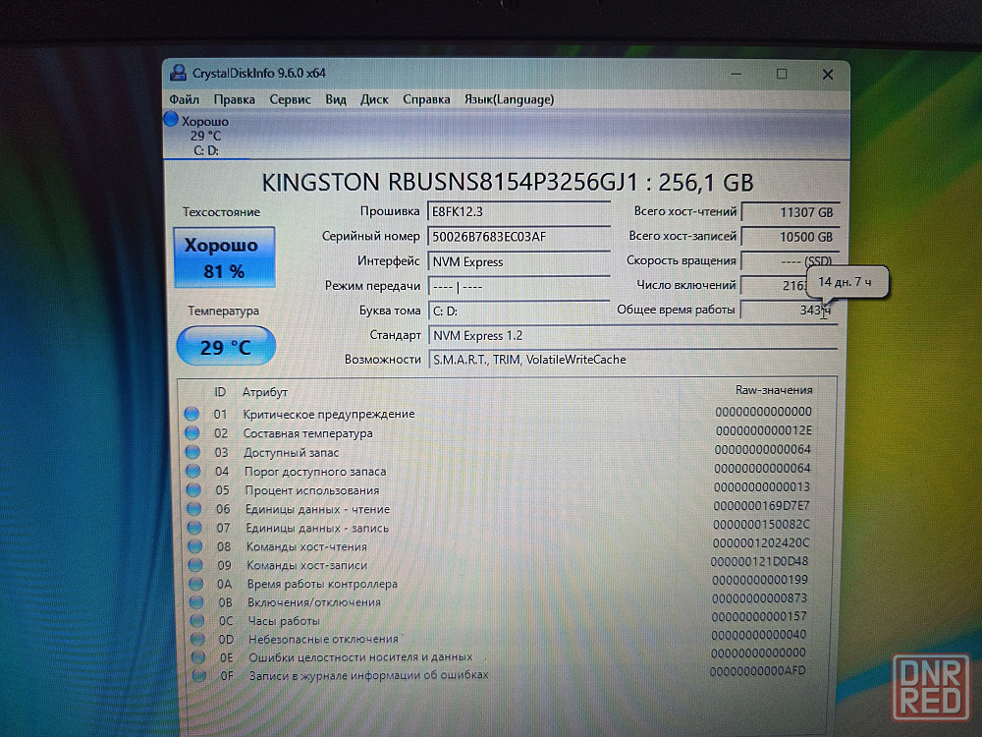The image size is (982, 737).
Task: Select the 'Критическое предупреждение' attribute row
Action: (x=499, y=413)
